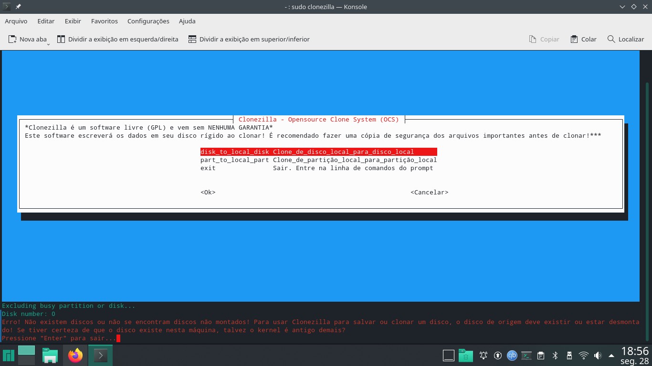This screenshot has height=366, width=652.
Task: Open the Favoritos menu
Action: tap(105, 21)
